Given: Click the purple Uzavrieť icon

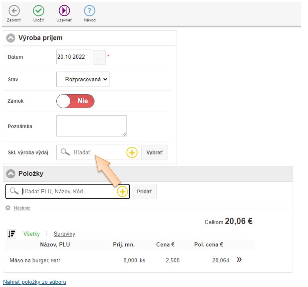Looking at the screenshot, I should pos(64,11).
